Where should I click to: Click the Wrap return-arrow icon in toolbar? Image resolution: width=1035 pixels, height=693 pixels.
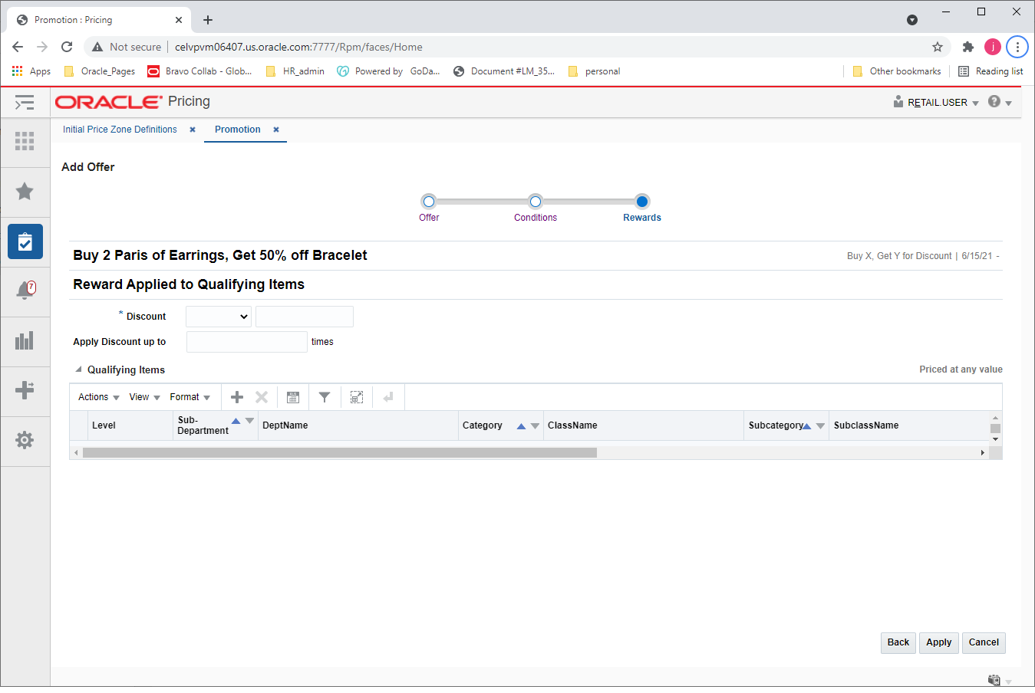388,397
